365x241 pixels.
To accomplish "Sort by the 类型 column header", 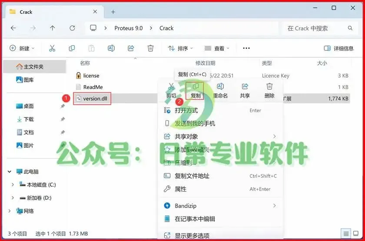I will tap(267, 63).
